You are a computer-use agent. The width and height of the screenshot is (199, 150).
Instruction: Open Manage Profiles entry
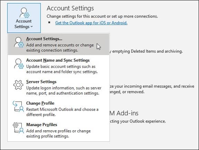pyautogui.click(x=58, y=130)
